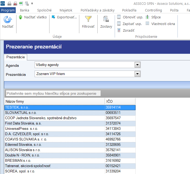The height and width of the screenshot is (174, 190).
Task: Click Stĺpce columns button
Action: 153,17
